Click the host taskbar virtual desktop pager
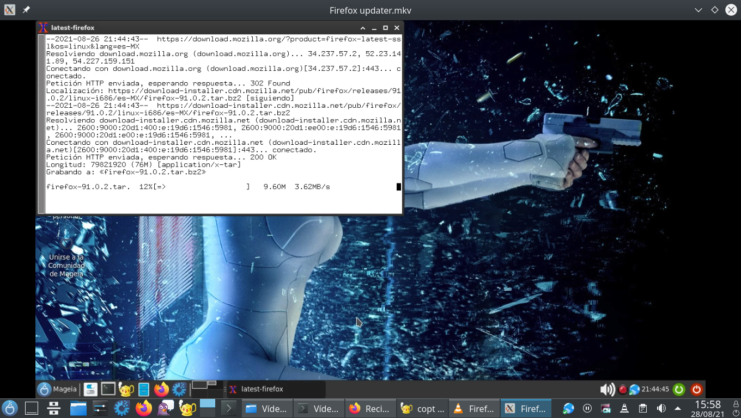This screenshot has height=418, width=741. (208, 408)
